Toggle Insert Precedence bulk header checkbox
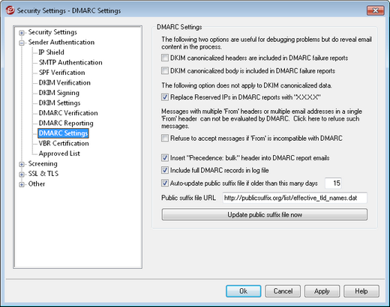This screenshot has height=307, width=390. coord(165,158)
